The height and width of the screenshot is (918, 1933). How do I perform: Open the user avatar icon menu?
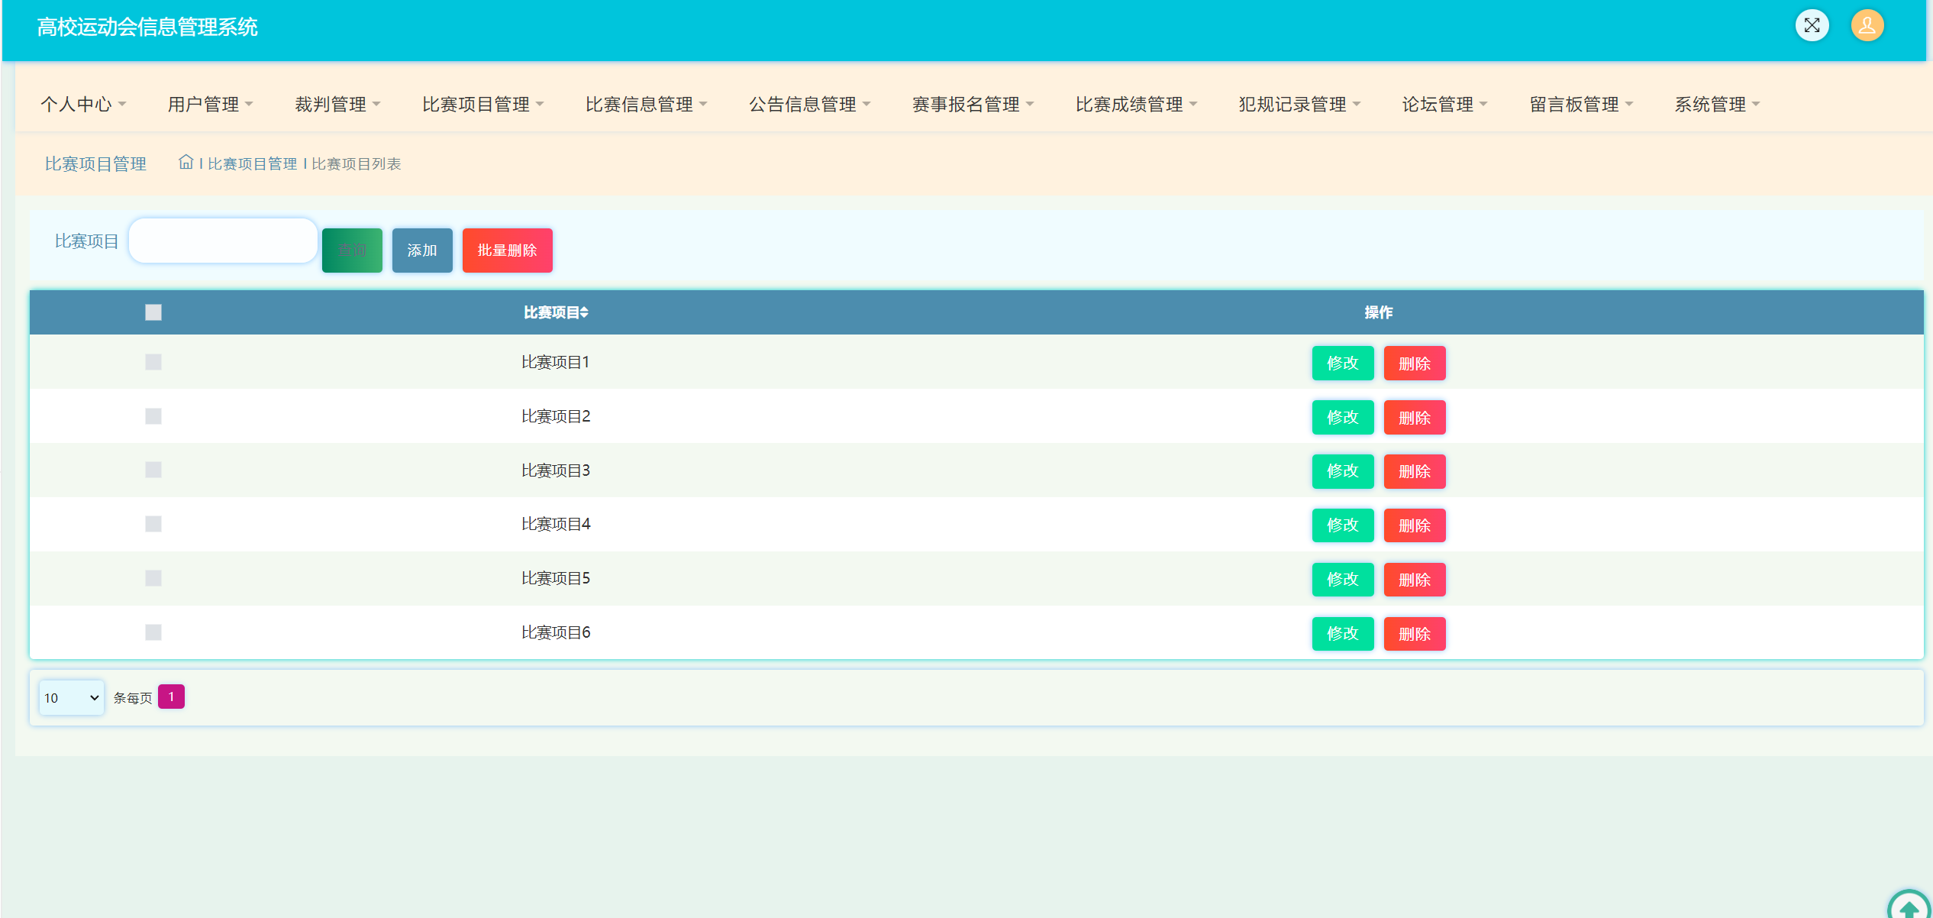[1867, 26]
